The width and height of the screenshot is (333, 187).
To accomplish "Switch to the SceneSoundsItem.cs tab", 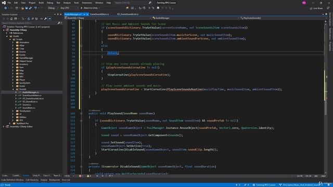I will click(x=99, y=14).
